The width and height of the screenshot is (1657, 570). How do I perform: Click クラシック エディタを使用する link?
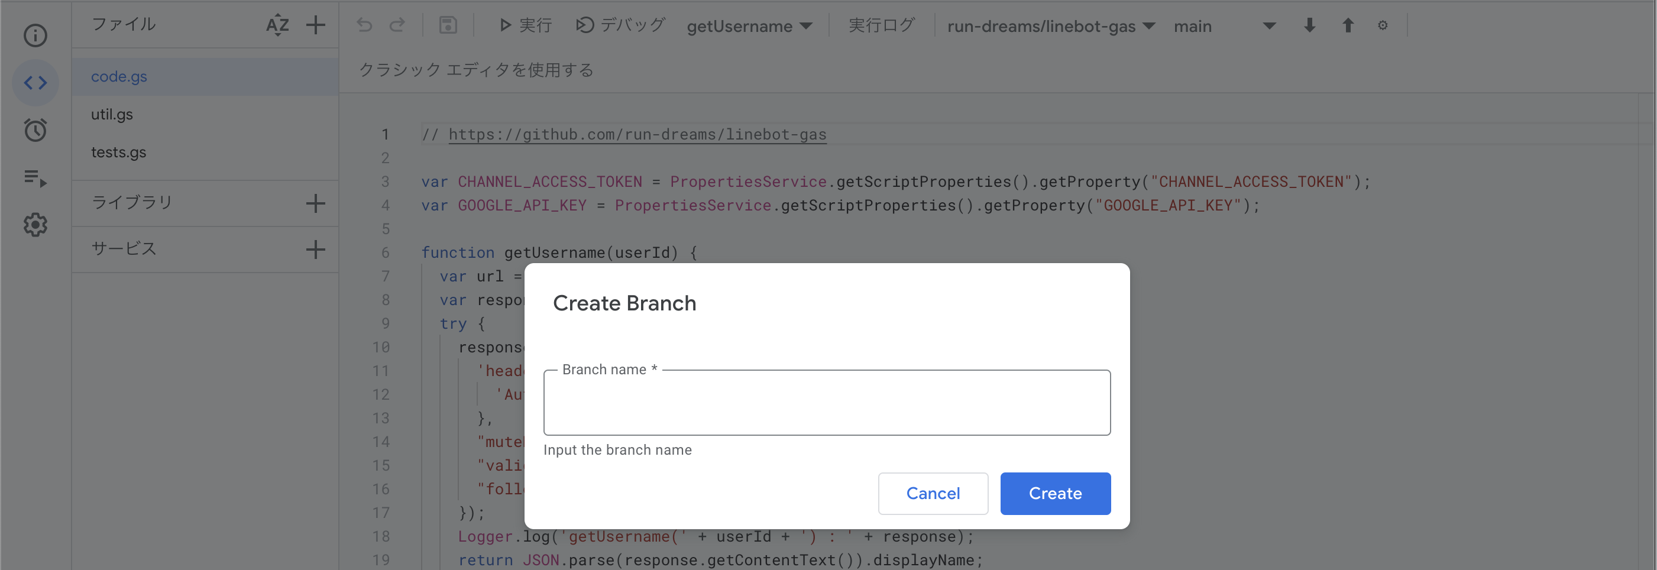pyautogui.click(x=476, y=70)
